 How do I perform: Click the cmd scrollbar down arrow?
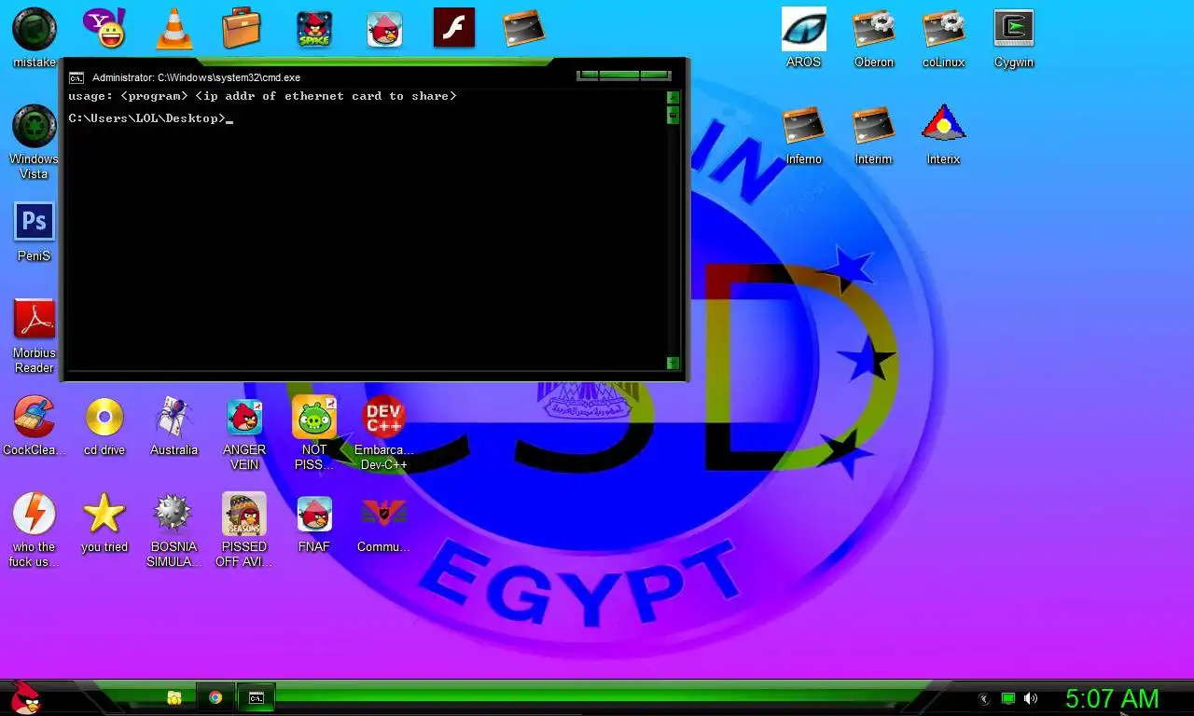click(673, 363)
